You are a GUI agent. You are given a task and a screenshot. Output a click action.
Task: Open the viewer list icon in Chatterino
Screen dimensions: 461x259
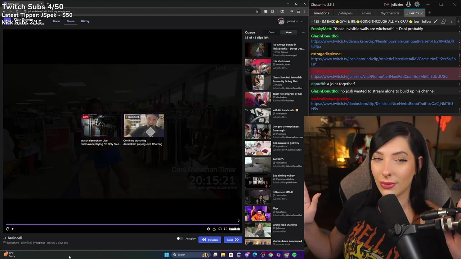pos(444,22)
